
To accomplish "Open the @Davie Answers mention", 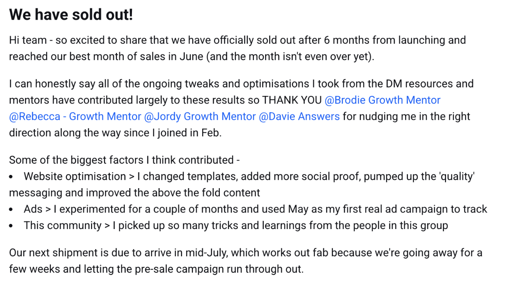I will [299, 117].
